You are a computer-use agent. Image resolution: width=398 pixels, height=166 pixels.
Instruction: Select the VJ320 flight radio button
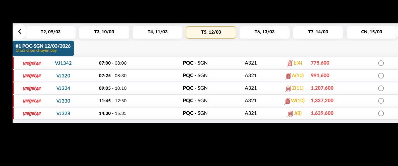click(381, 76)
